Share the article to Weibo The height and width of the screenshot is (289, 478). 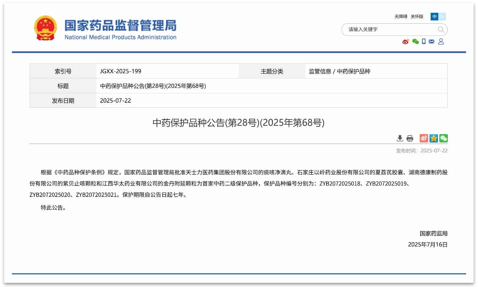[424, 138]
